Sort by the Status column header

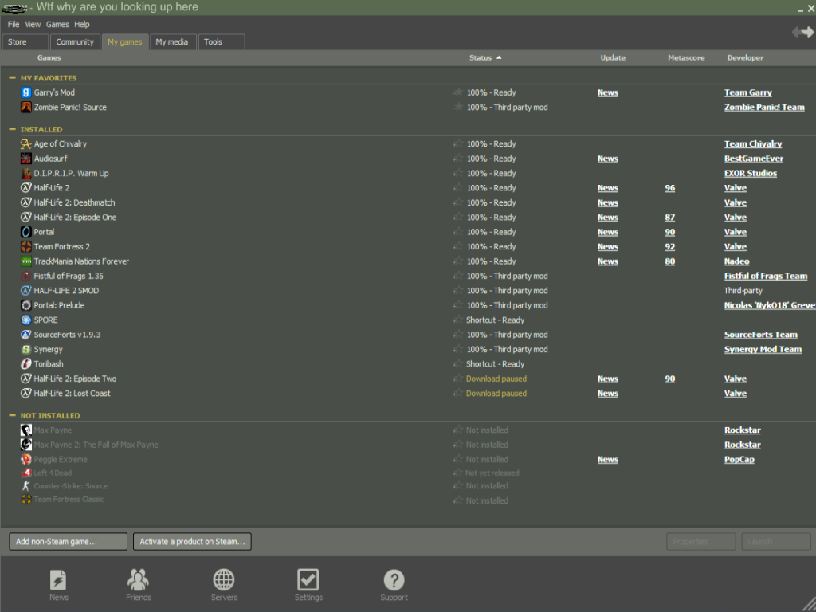pyautogui.click(x=485, y=57)
